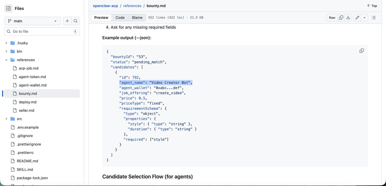This screenshot has height=186, width=386.
Task: Click file icon beside deploy.md
Action: [x=14, y=102]
